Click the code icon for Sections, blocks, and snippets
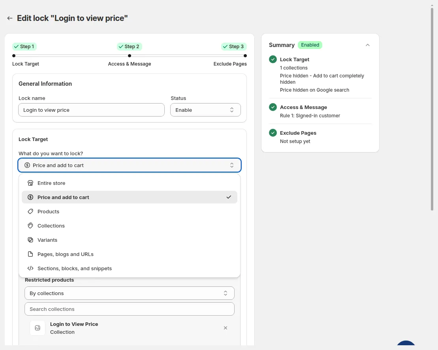 click(30, 269)
